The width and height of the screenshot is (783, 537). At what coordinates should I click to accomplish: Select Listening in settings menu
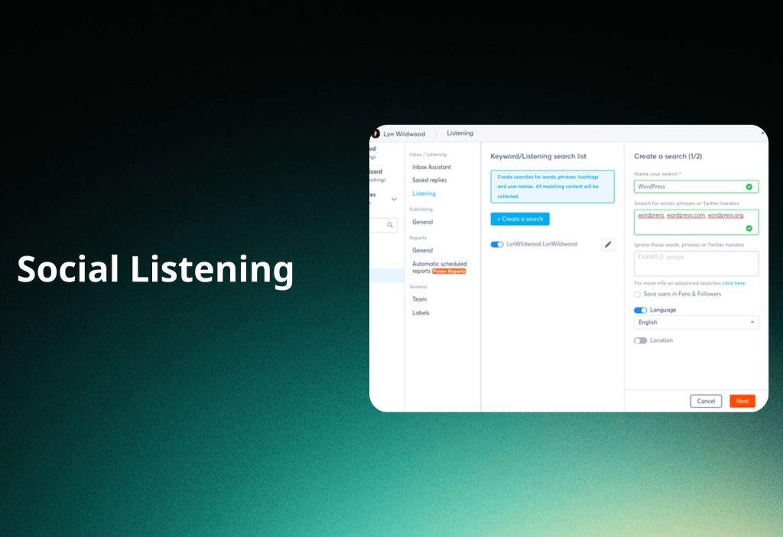pyautogui.click(x=424, y=194)
